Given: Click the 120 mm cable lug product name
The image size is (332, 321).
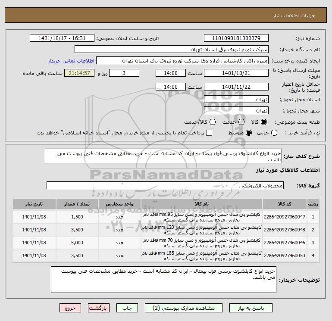Looking at the screenshot, I should click(x=202, y=230).
